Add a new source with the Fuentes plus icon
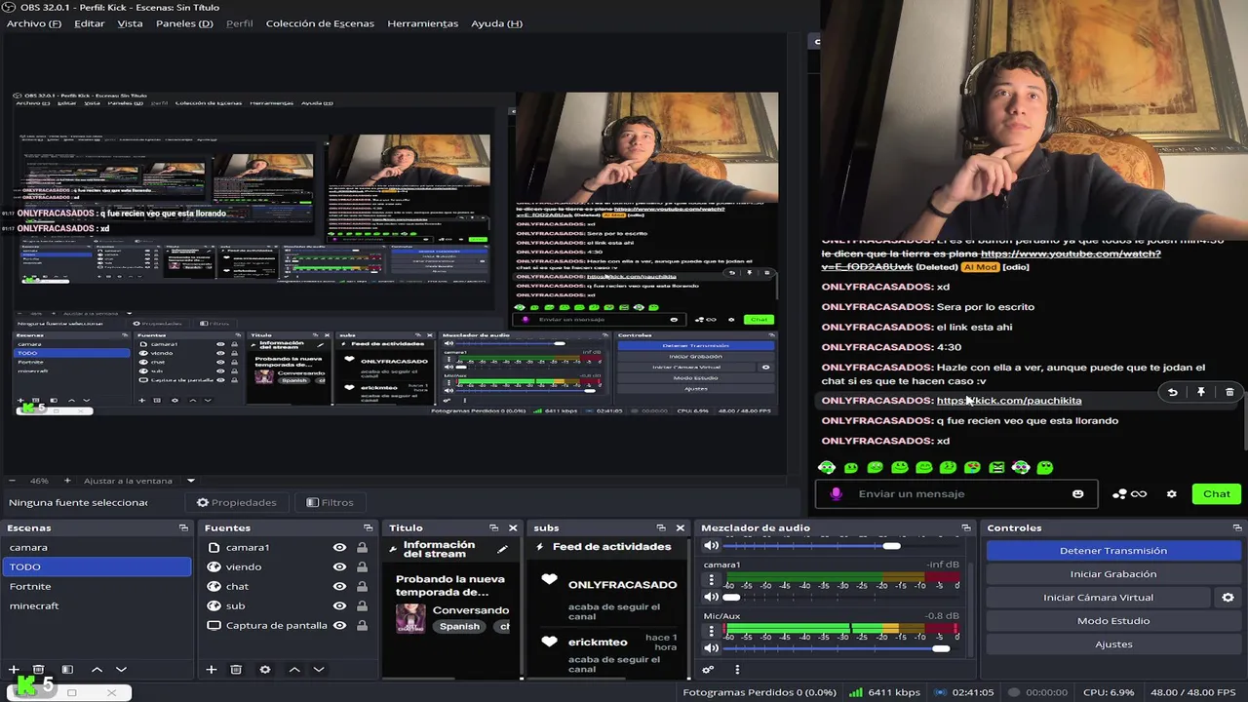Viewport: 1248px width, 702px height. tap(211, 670)
